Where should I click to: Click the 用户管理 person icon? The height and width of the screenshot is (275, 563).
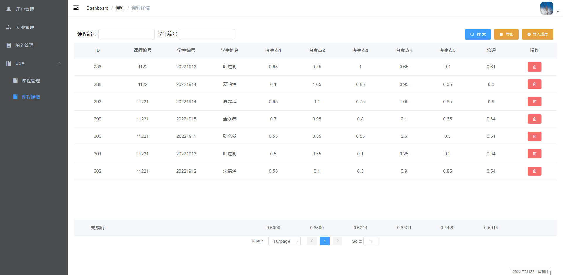9,9
